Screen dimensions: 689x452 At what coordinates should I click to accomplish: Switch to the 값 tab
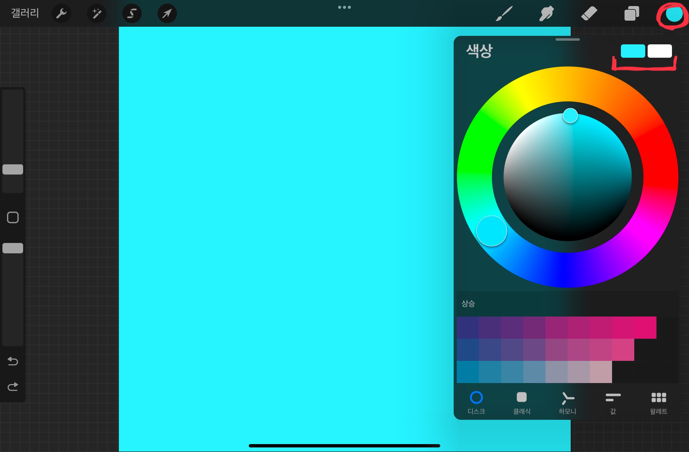pyautogui.click(x=613, y=403)
